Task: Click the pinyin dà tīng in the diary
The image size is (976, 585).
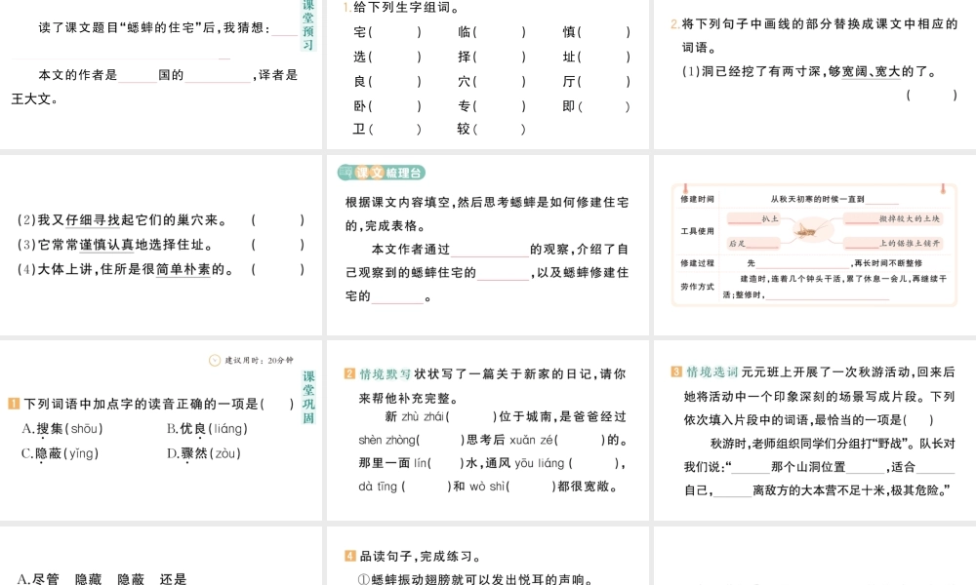Action: [x=377, y=487]
